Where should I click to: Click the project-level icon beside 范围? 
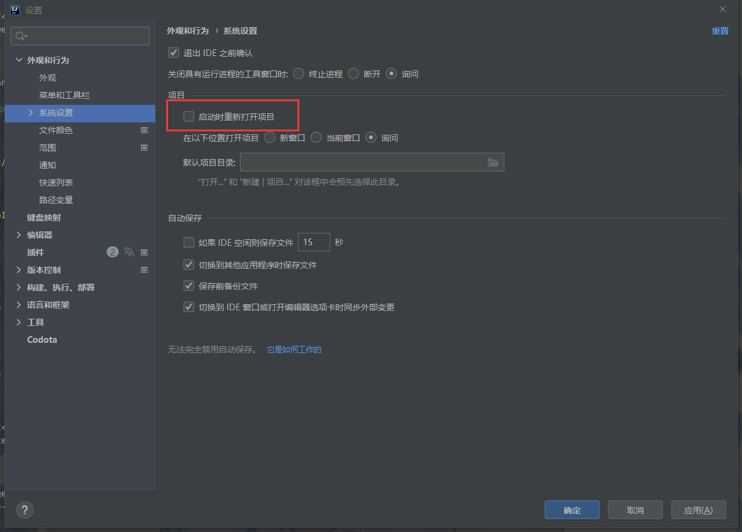pyautogui.click(x=145, y=148)
